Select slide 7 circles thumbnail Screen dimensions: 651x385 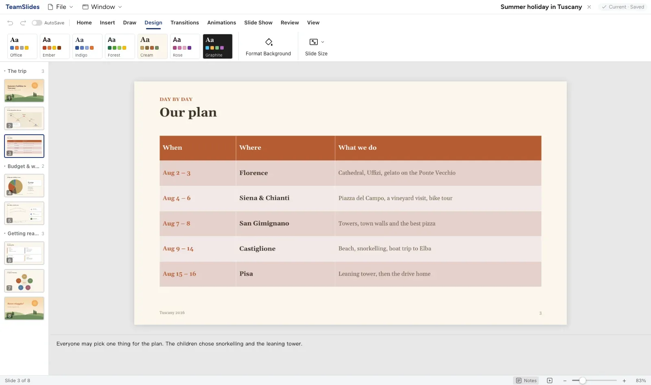click(x=24, y=281)
